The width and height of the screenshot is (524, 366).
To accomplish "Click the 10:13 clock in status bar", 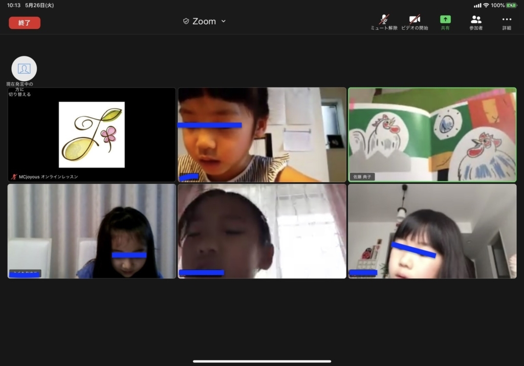I will click(14, 5).
